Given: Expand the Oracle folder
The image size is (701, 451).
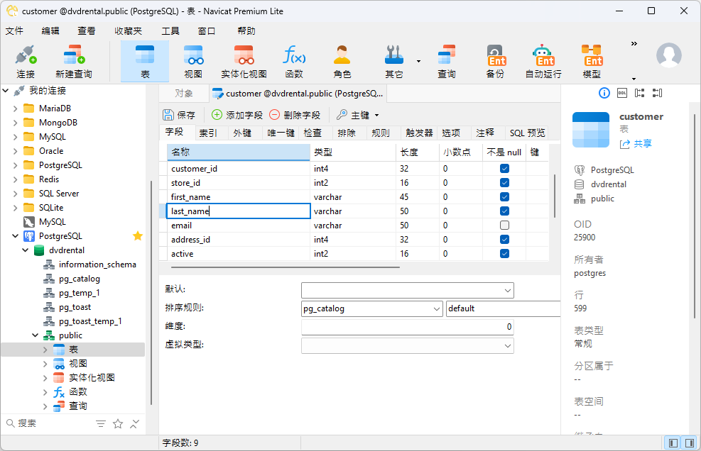Looking at the screenshot, I should pos(15,151).
